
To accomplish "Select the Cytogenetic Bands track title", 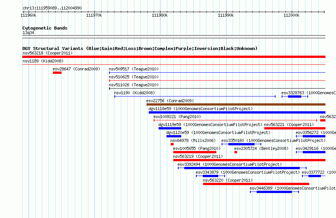I will pos(45,28).
